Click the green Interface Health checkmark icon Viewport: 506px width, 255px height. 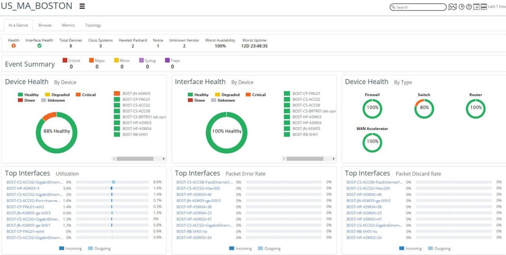click(x=39, y=46)
